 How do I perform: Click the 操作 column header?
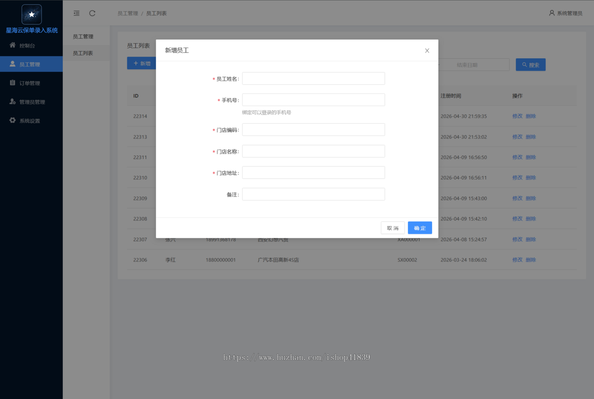coord(517,96)
